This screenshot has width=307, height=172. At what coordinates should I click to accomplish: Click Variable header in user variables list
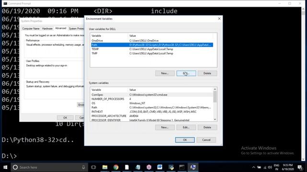[x=109, y=36]
